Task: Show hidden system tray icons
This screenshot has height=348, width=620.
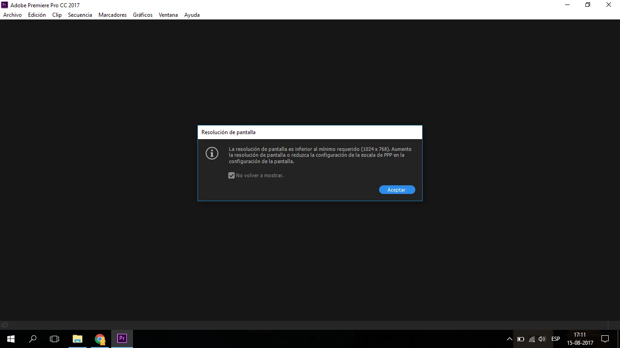Action: pos(510,339)
